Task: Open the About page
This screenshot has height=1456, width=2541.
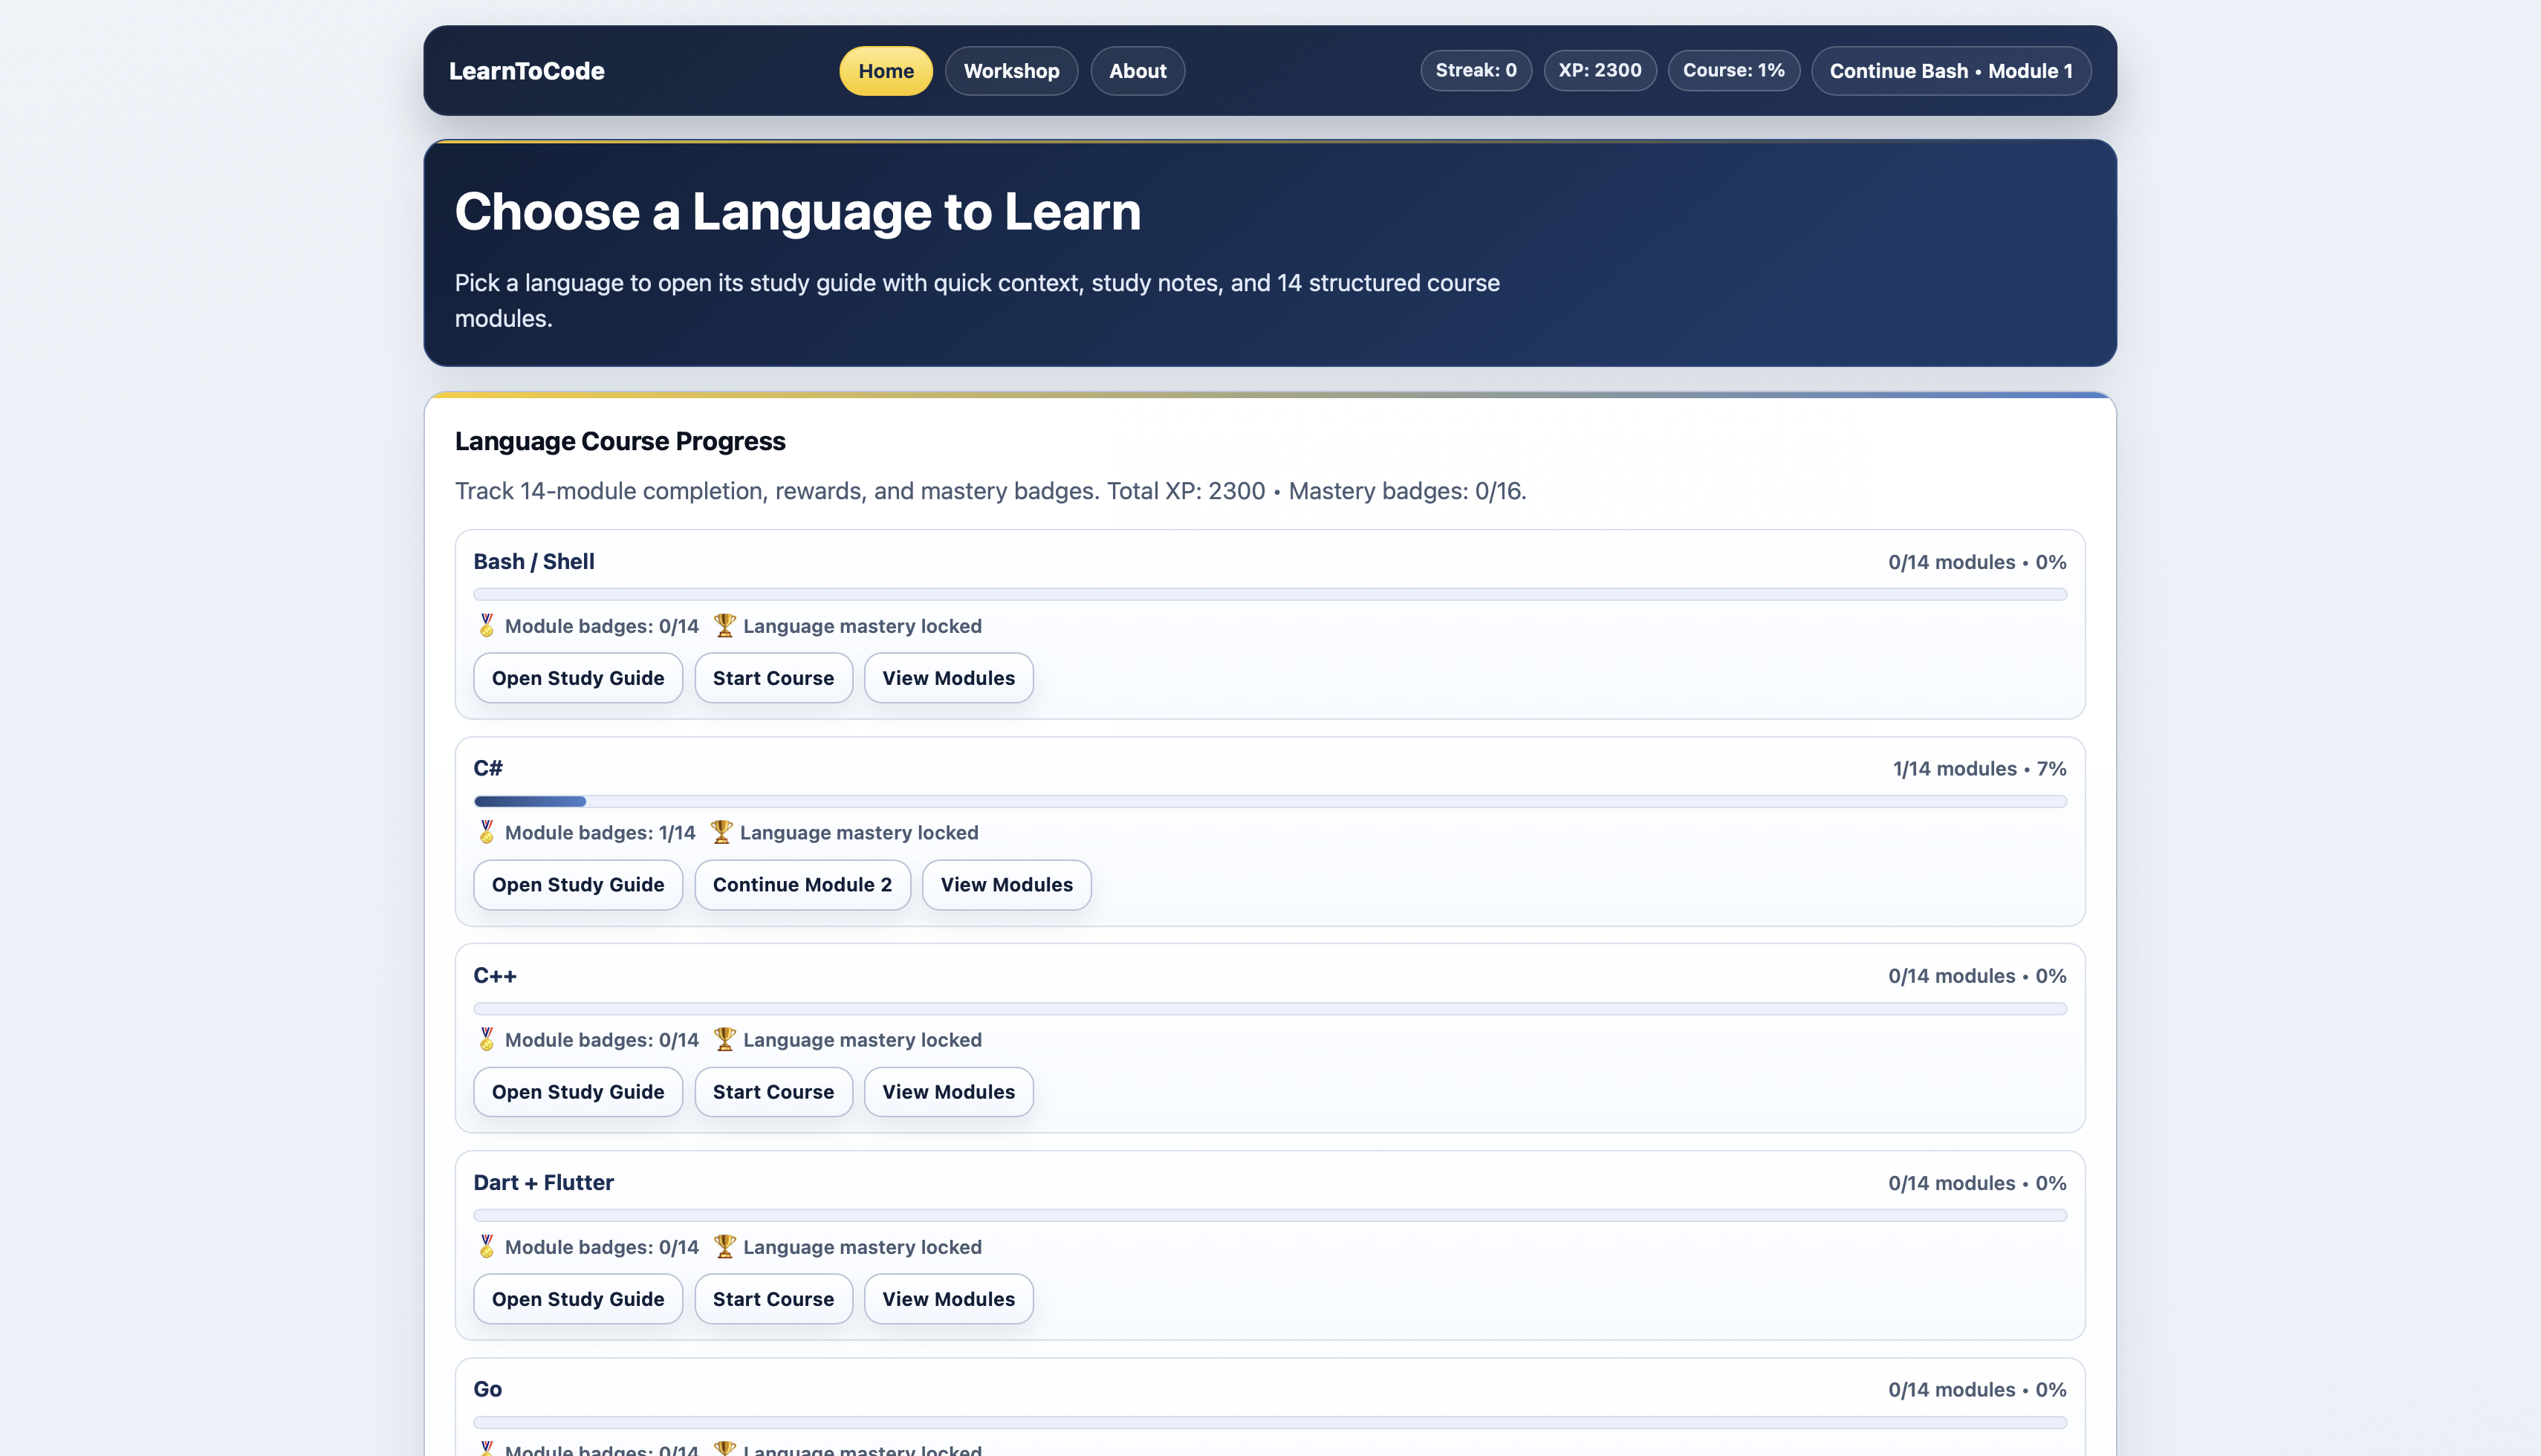Action: tap(1137, 70)
